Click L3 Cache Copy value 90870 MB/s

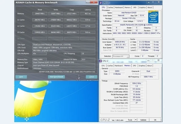72,32
